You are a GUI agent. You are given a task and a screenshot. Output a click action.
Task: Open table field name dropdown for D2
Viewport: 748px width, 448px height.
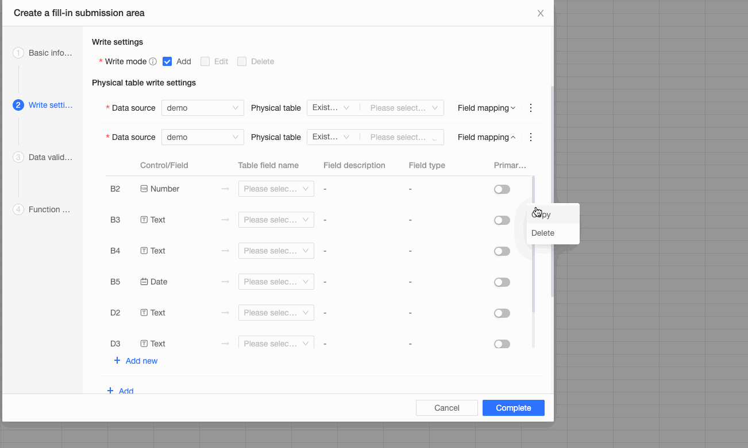(x=276, y=313)
